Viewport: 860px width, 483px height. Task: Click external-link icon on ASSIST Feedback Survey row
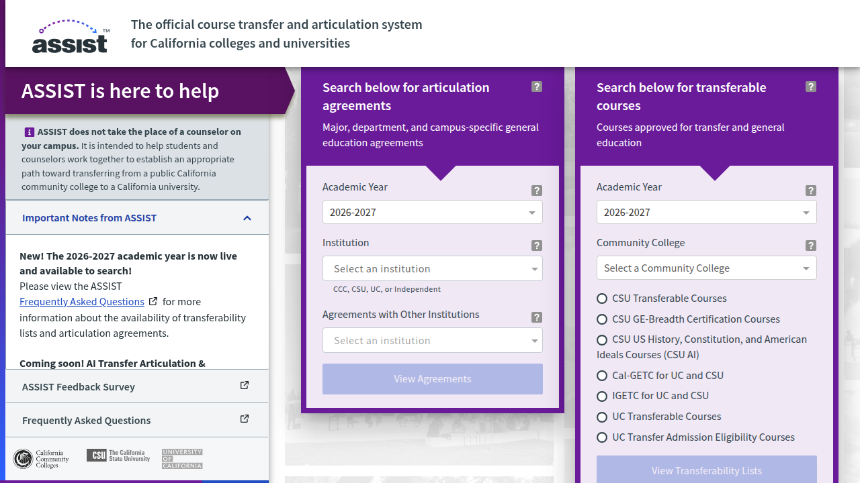coord(245,385)
